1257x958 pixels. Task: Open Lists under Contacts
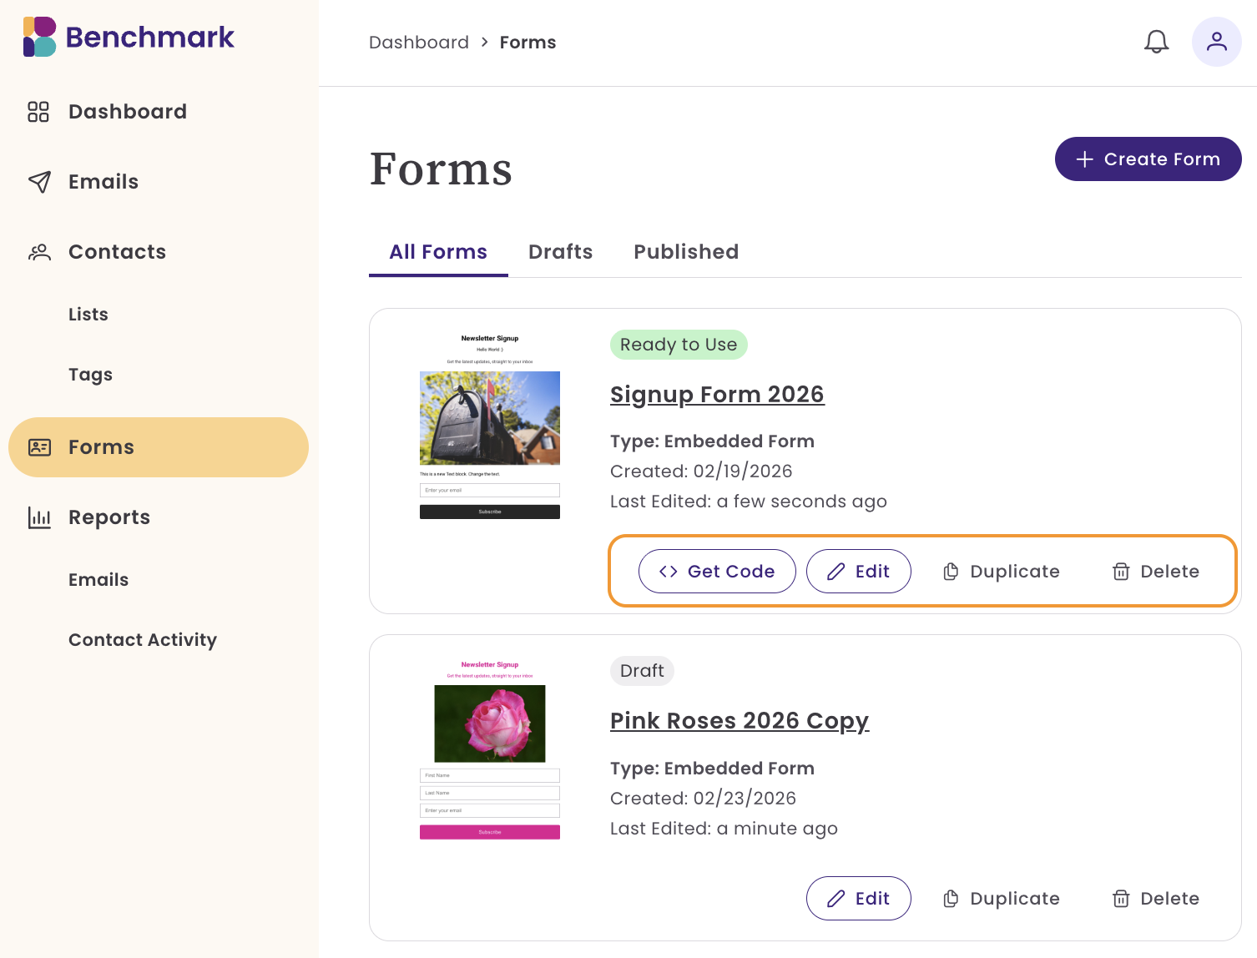(x=88, y=315)
